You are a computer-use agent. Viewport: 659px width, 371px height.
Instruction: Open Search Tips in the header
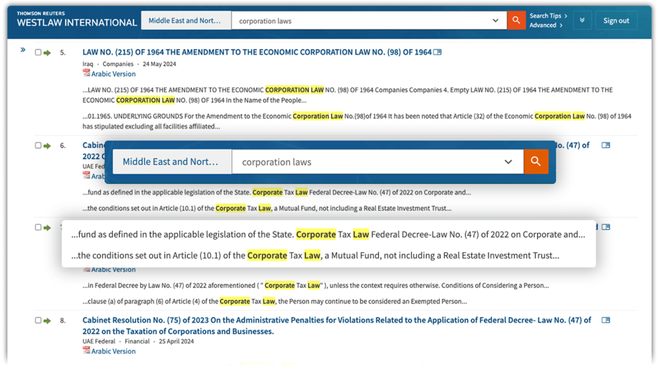point(548,16)
